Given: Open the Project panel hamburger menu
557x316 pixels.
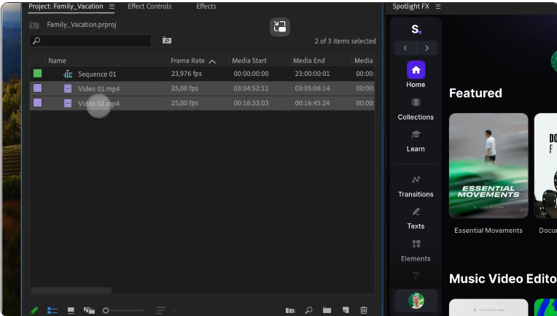Looking at the screenshot, I should 112,7.
